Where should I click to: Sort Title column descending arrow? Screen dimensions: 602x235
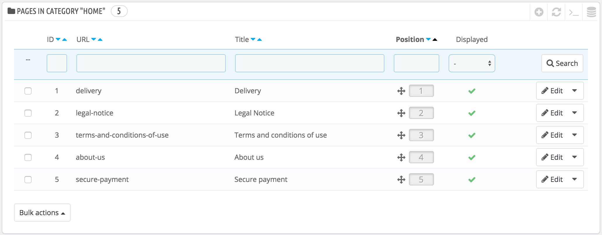(x=253, y=39)
